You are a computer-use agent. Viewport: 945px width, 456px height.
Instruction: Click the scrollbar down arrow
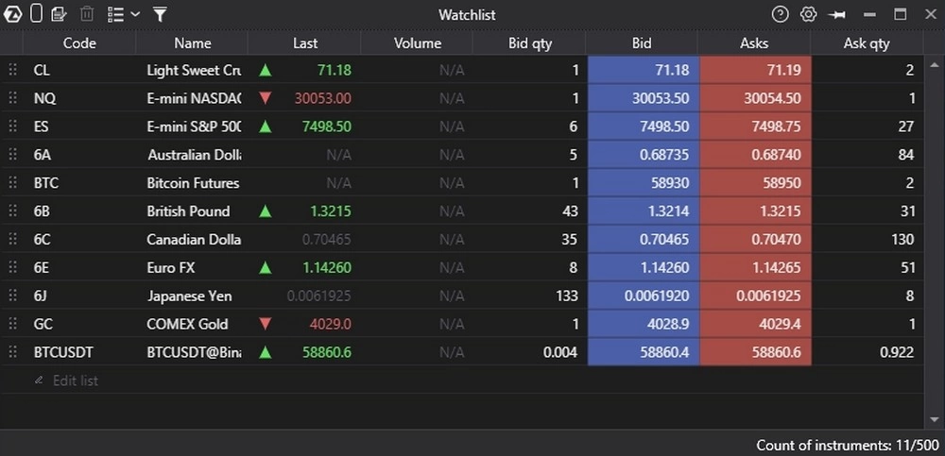pos(935,419)
